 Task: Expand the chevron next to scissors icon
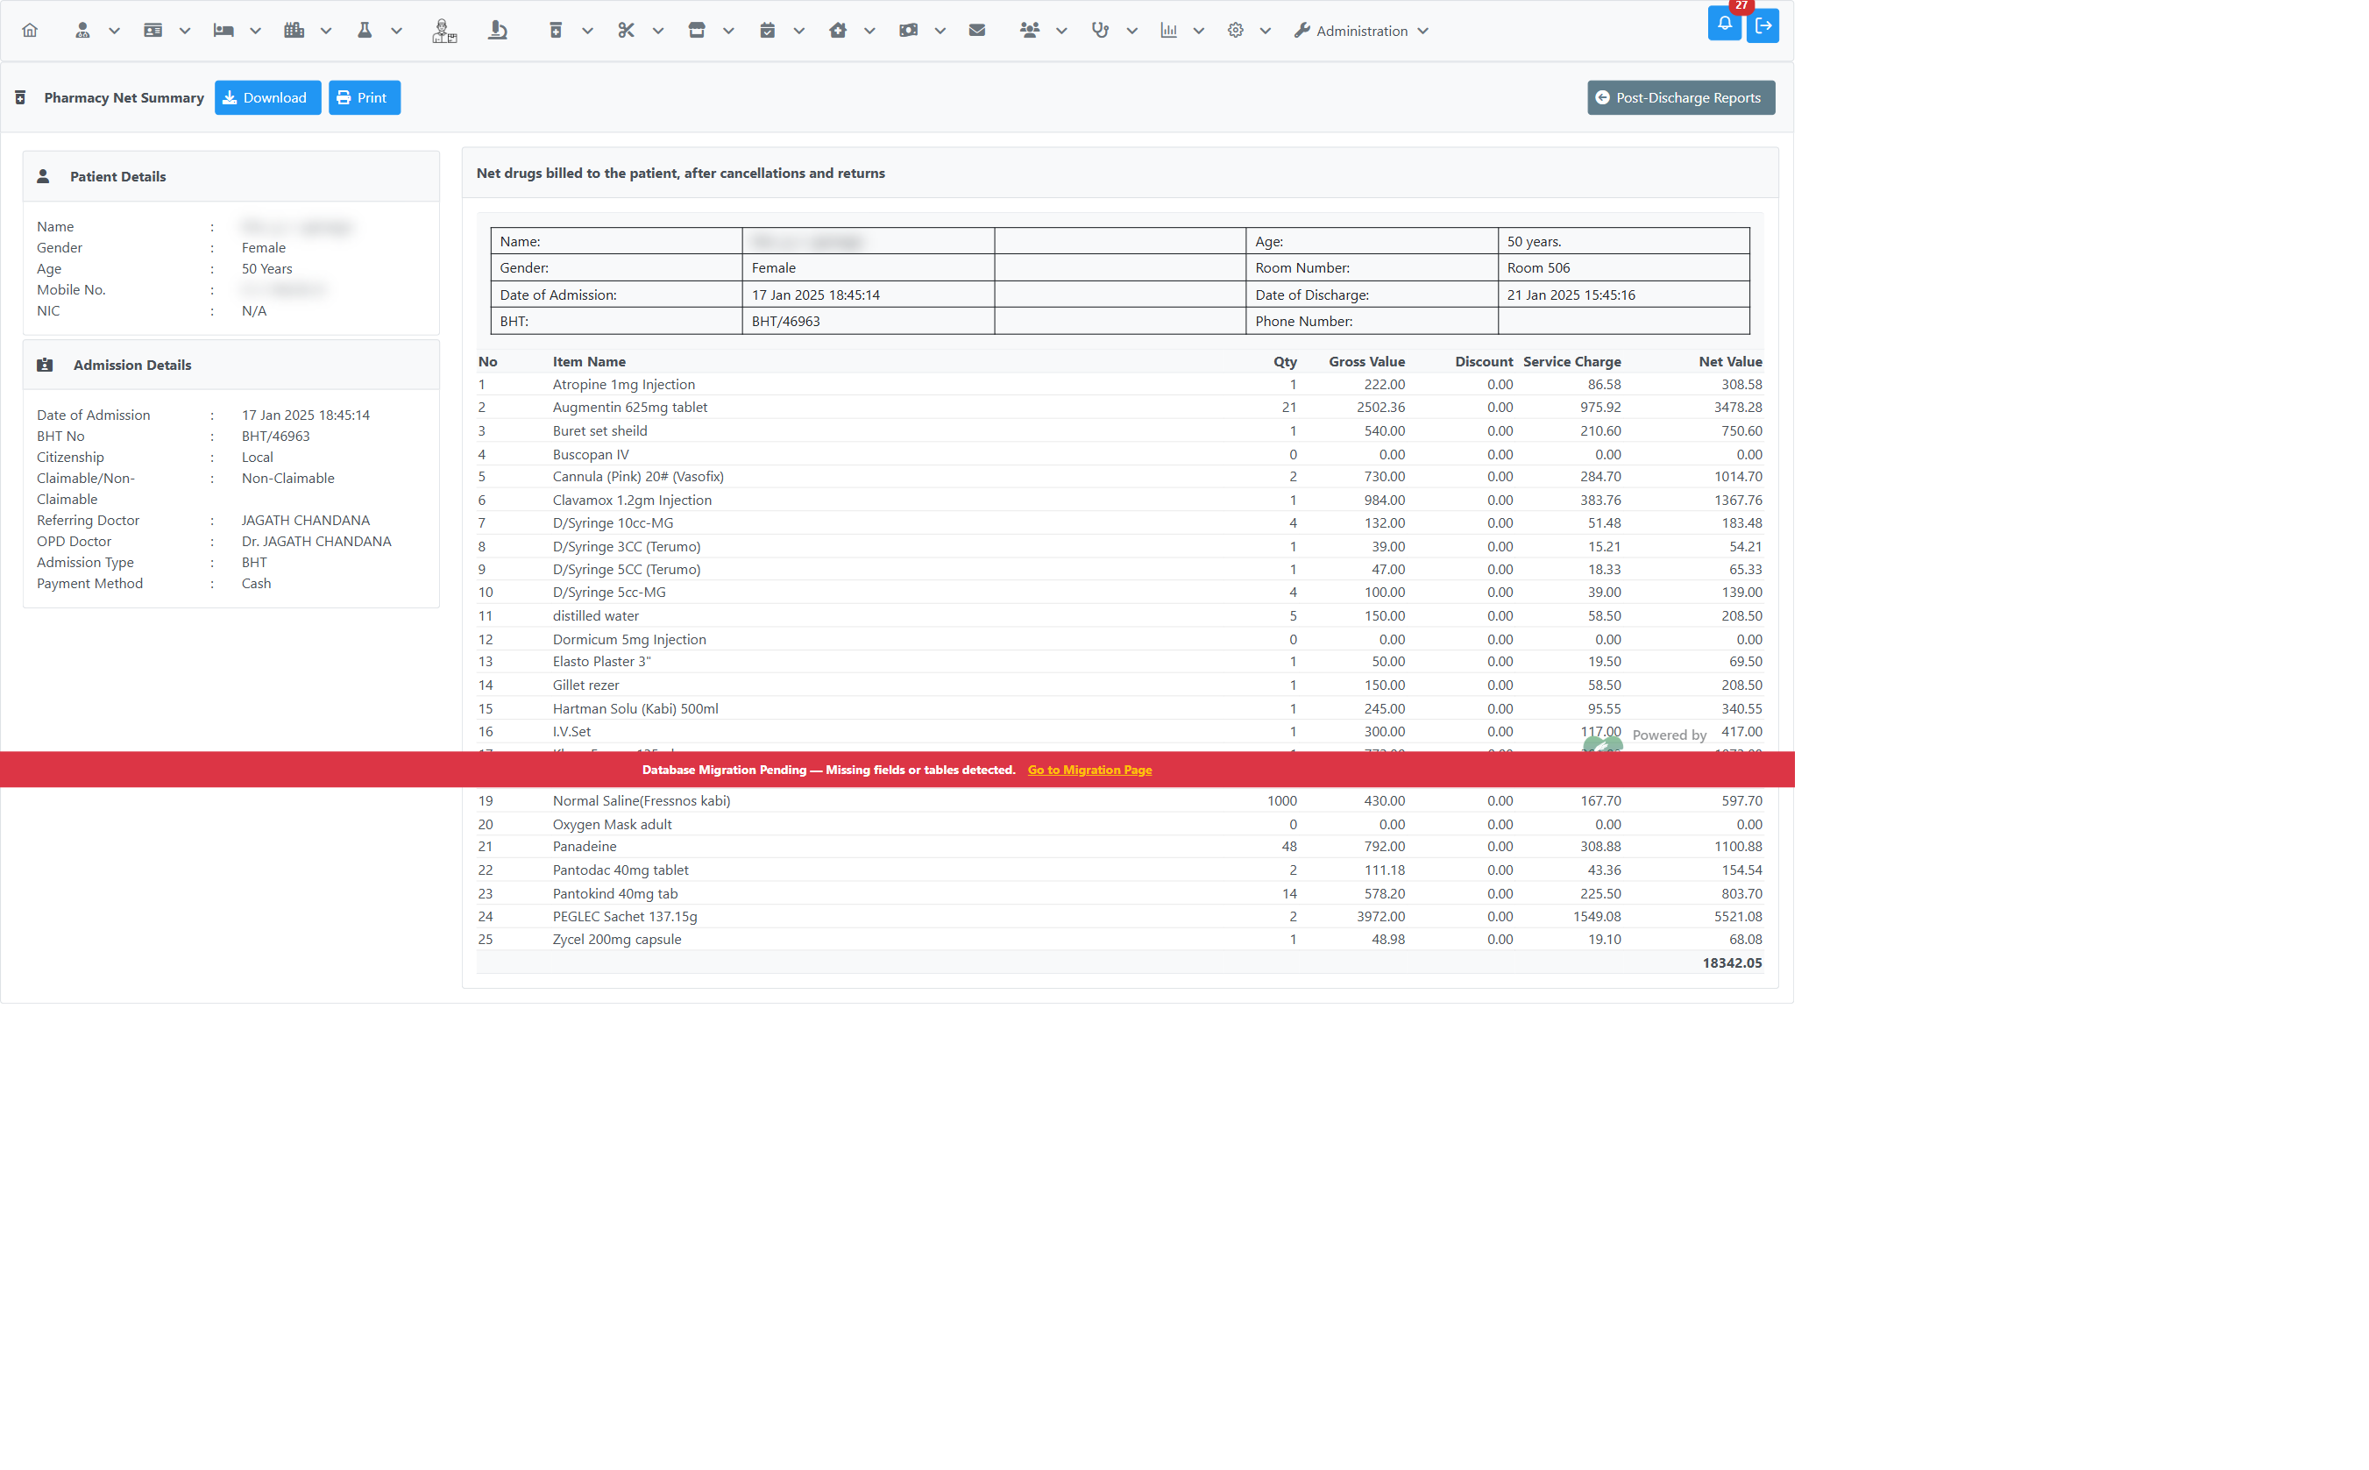pos(658,30)
